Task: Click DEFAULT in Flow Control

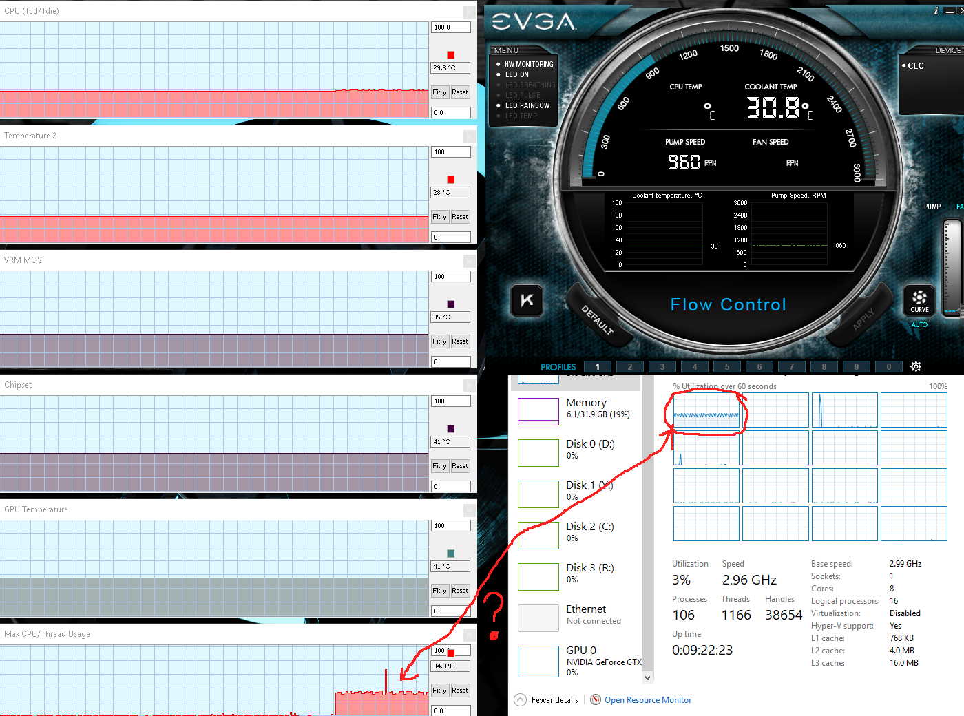Action: pyautogui.click(x=597, y=319)
